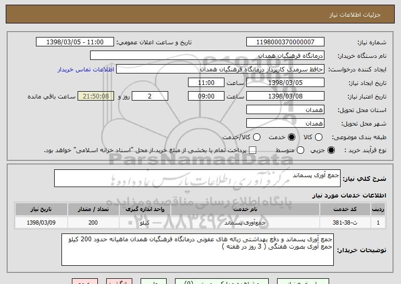The image size is (401, 284).
Task: Select the کالا/خدمت radio button
Action: coord(257,137)
